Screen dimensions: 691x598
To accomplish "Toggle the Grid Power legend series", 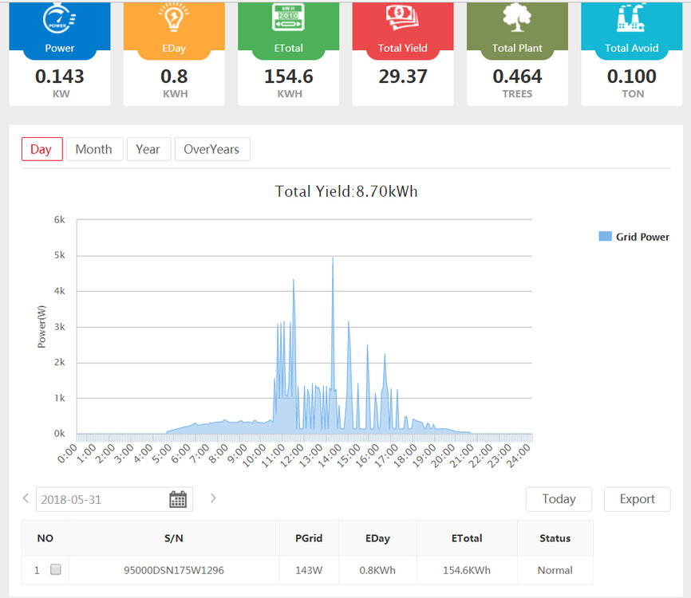I will (634, 237).
